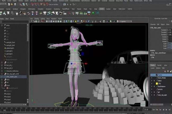Click the teal hooded icon at shelf end
This screenshot has width=172, height=114.
point(97,13)
